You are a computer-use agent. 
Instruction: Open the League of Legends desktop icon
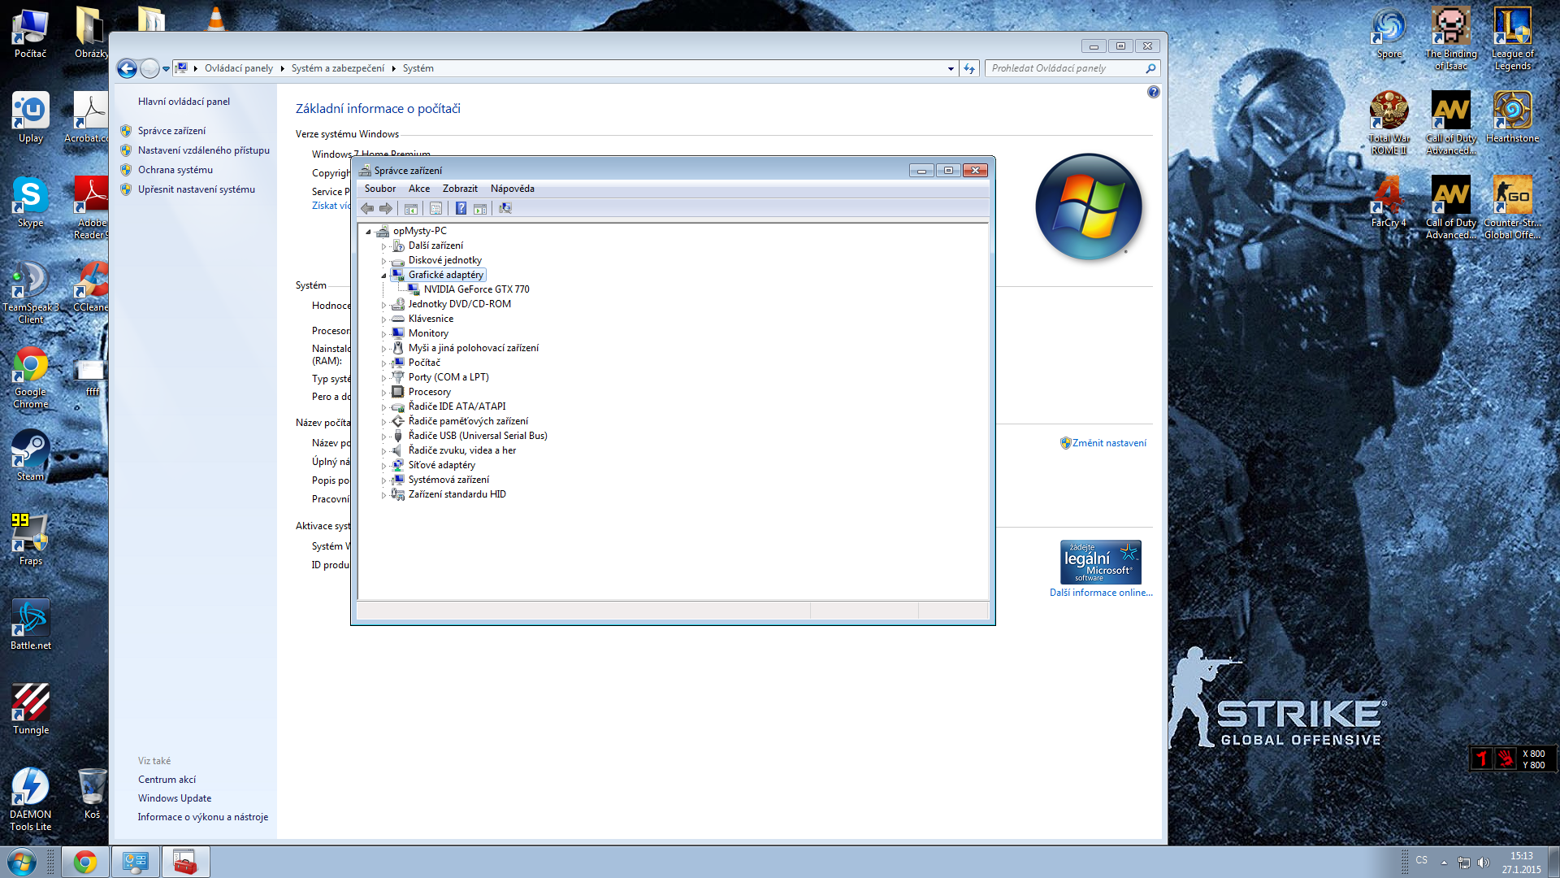[1513, 37]
